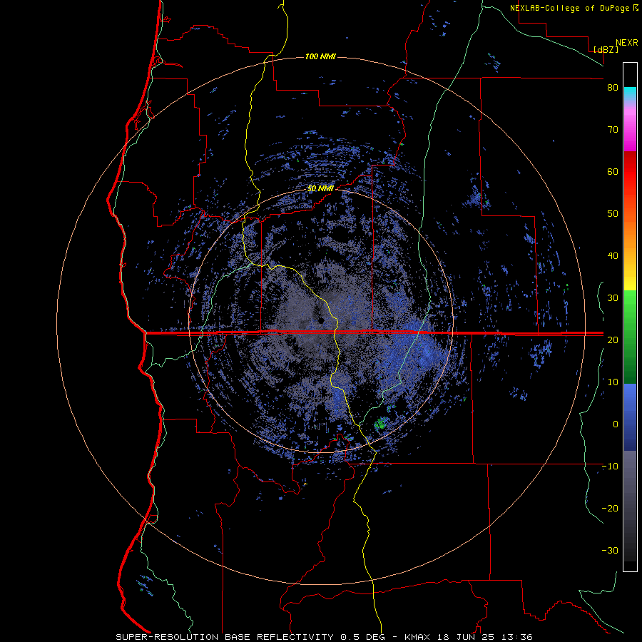Click the -20 value on the dBZ scale
Screen dimensions: 642x642
(x=610, y=508)
